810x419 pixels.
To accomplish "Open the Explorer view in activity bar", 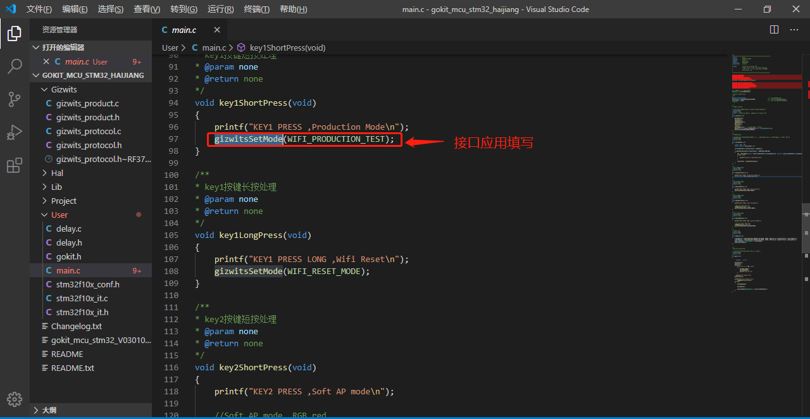I will [15, 34].
